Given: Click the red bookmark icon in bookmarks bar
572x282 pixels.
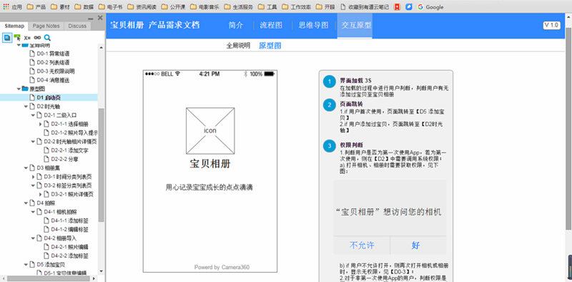Looking at the screenshot, I should [398, 6].
